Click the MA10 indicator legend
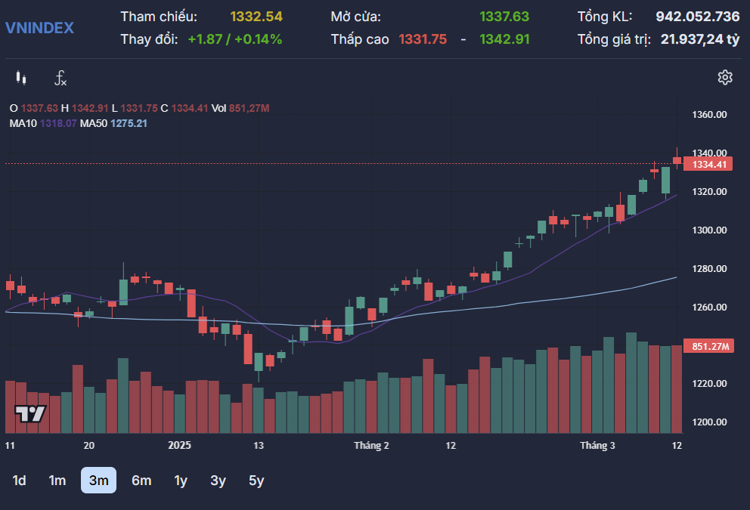Screen dimensions: 750x510 pyautogui.click(x=43, y=123)
